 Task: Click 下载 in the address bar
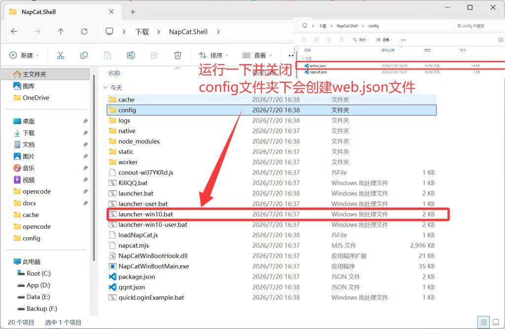(142, 32)
